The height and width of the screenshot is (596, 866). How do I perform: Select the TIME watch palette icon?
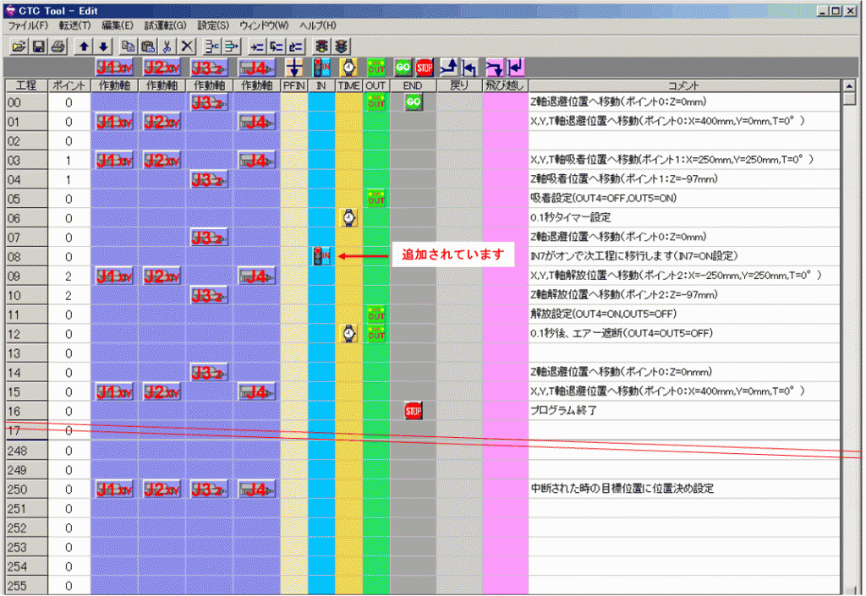348,68
